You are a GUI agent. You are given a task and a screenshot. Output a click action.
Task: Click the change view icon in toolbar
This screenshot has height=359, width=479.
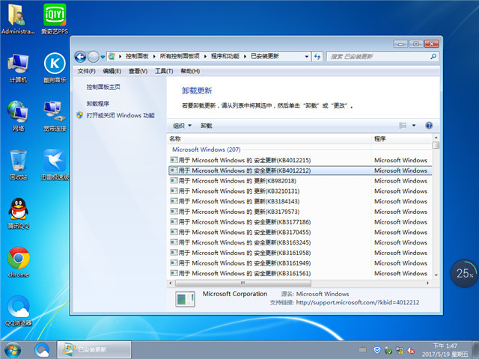pos(403,126)
